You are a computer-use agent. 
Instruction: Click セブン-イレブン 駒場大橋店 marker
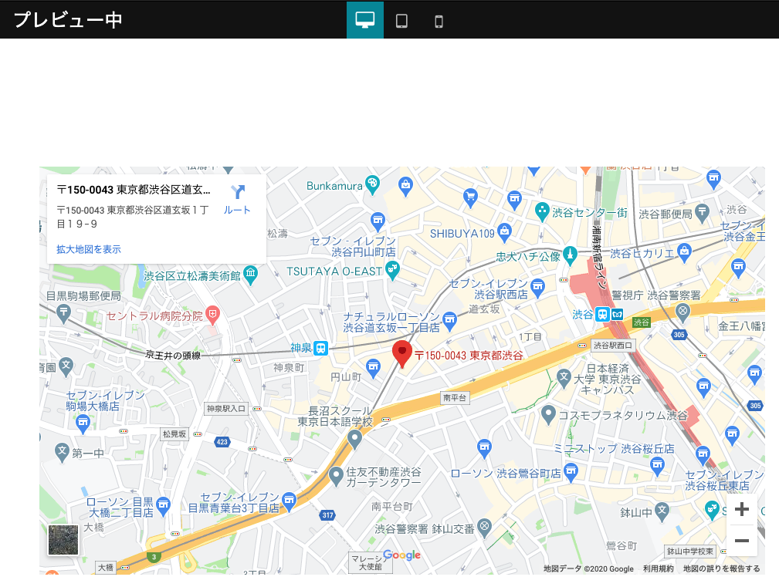coord(83,423)
